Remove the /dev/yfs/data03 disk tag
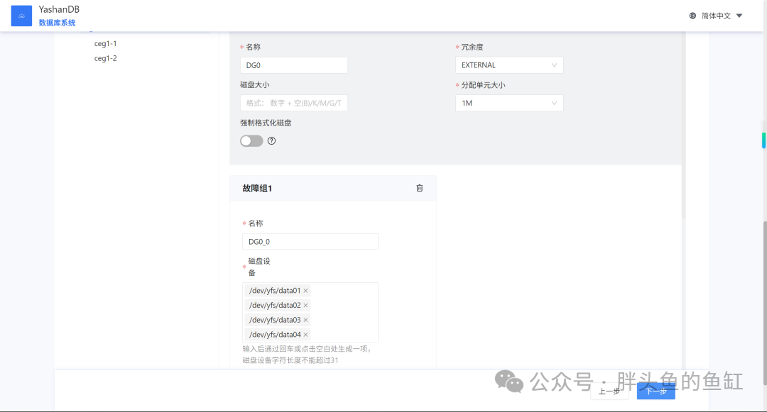This screenshot has height=412, width=767. 305,320
